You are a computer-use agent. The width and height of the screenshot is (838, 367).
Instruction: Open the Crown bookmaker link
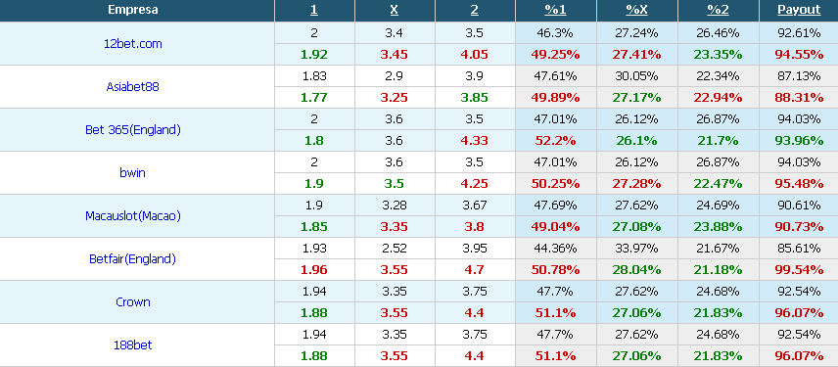click(132, 301)
